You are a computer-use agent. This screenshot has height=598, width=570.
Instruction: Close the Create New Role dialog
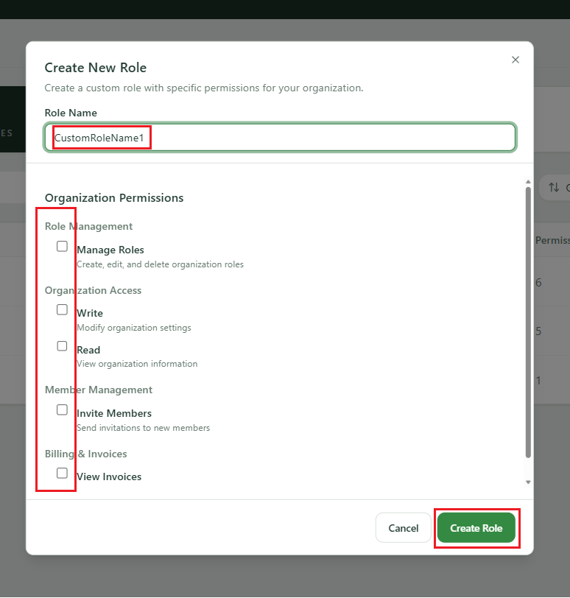(x=515, y=60)
